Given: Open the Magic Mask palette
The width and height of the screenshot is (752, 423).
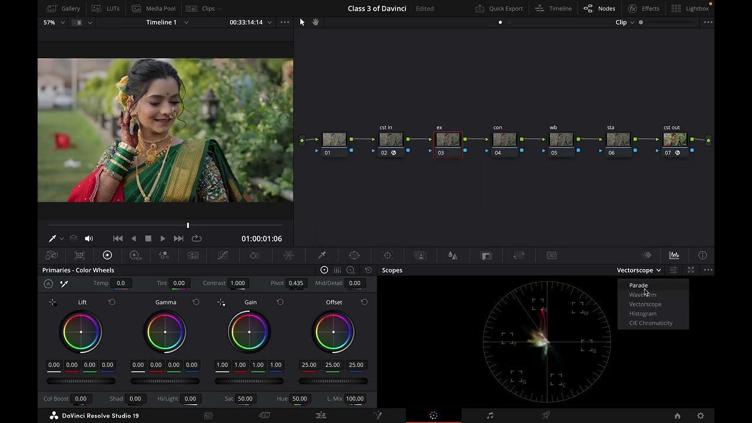Looking at the screenshot, I should [420, 256].
